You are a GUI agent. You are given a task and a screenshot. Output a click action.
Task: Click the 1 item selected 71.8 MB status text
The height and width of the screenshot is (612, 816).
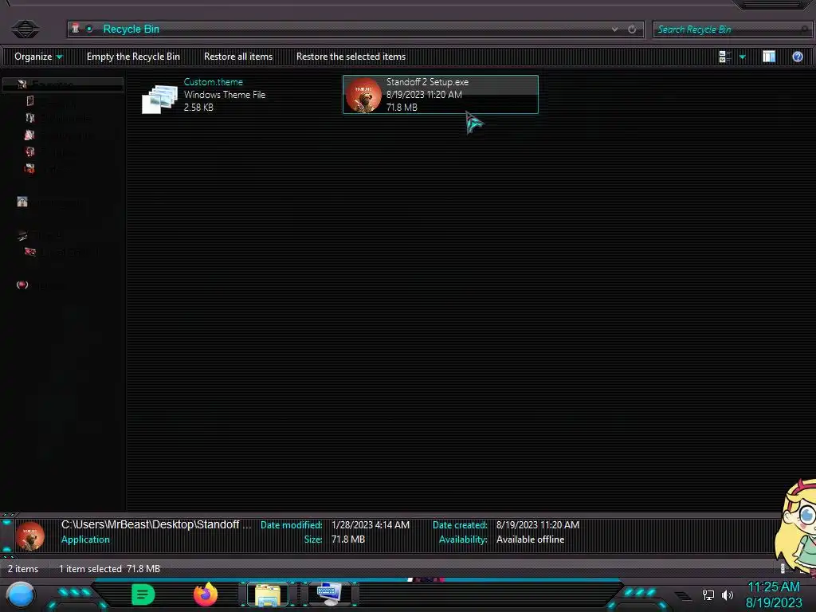click(x=109, y=569)
